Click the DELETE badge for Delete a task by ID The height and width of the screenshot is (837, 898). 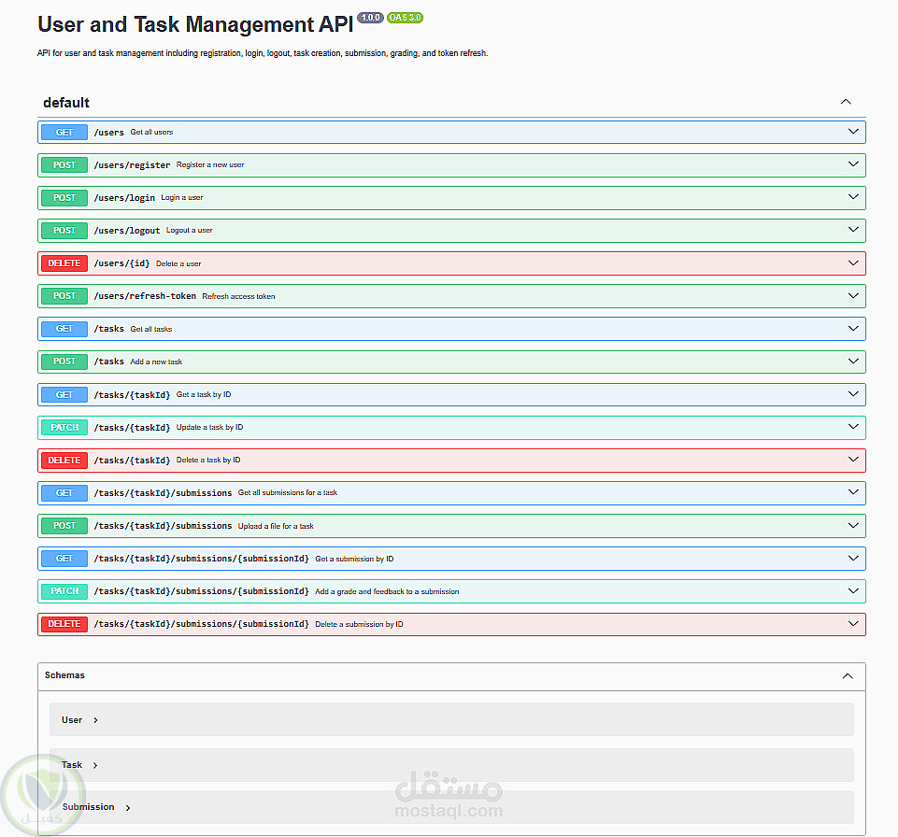pyautogui.click(x=64, y=461)
